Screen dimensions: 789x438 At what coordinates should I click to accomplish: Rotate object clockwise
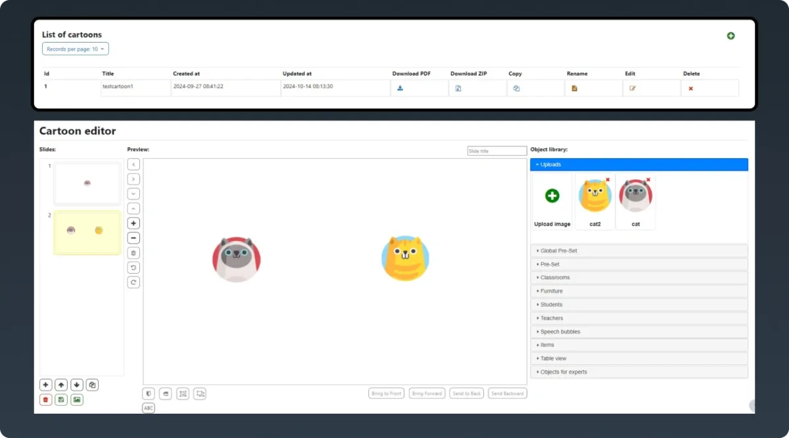(133, 282)
